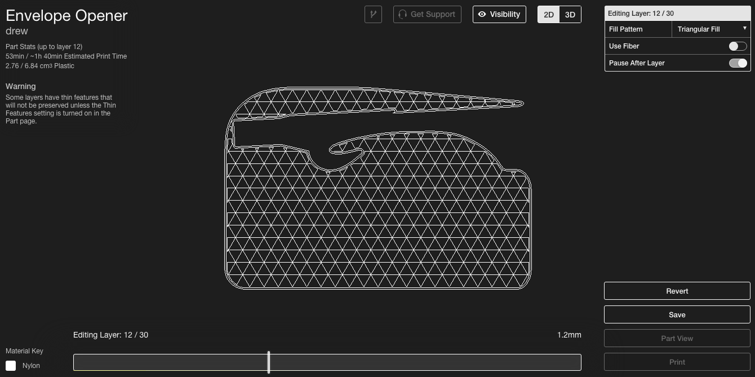Open the Fill Pattern dropdown
This screenshot has width=755, height=377.
coord(712,29)
